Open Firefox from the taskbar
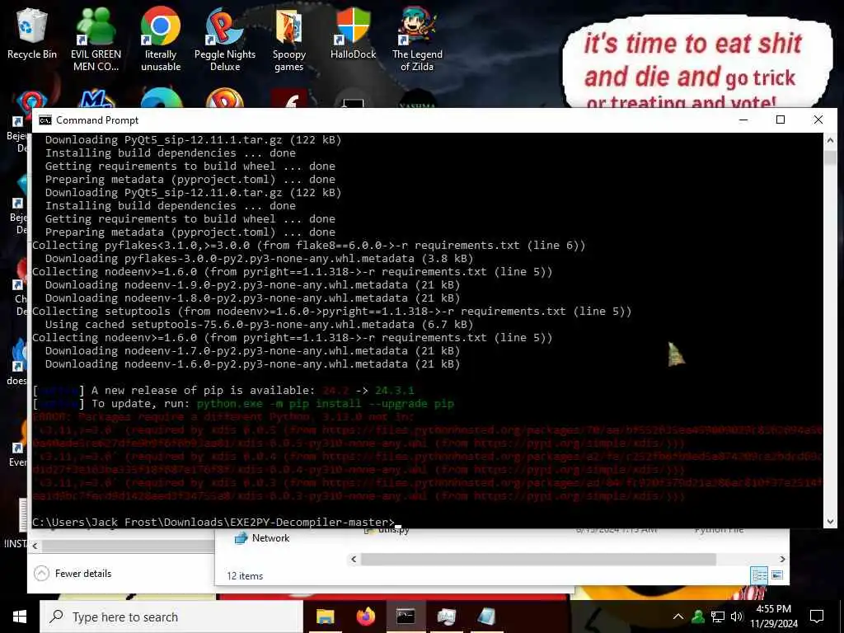Image resolution: width=844 pixels, height=633 pixels. (x=366, y=617)
